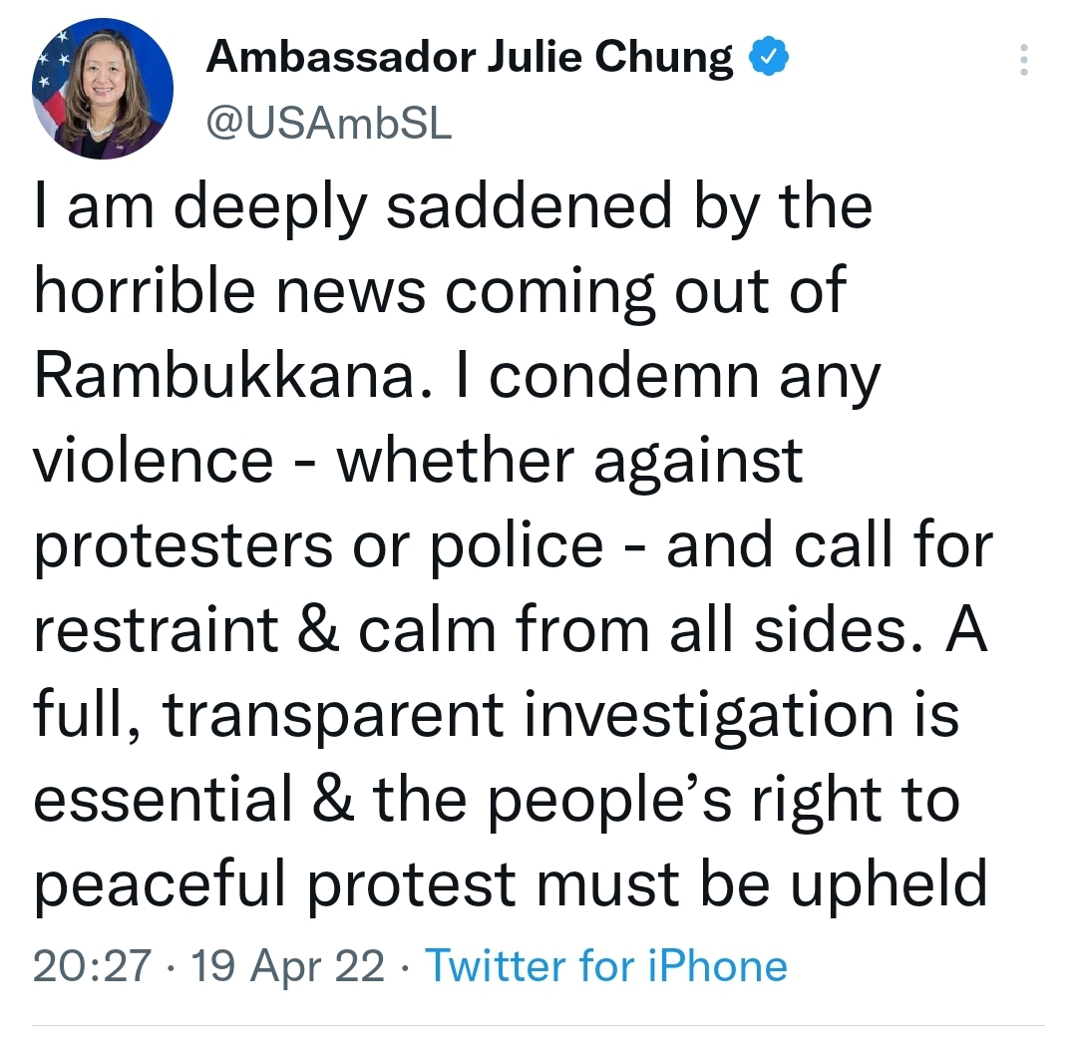The width and height of the screenshot is (1077, 1043).
Task: Open the three-dot more options menu
Action: [1022, 62]
